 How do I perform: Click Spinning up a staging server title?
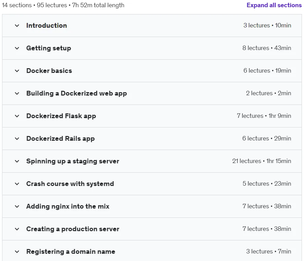(x=73, y=161)
